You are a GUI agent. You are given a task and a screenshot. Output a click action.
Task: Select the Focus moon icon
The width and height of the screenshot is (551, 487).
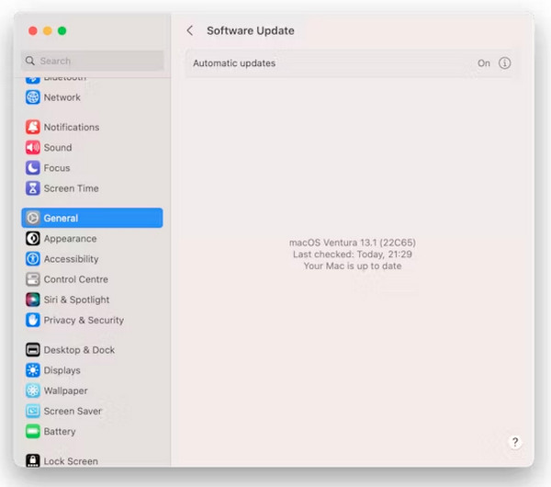point(33,168)
